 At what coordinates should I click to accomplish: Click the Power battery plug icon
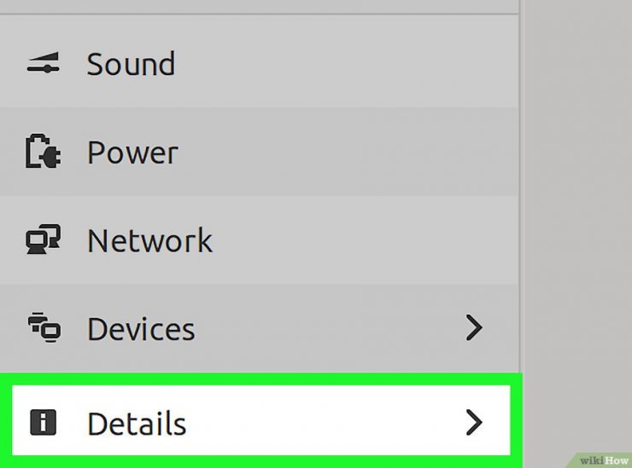pyautogui.click(x=43, y=151)
